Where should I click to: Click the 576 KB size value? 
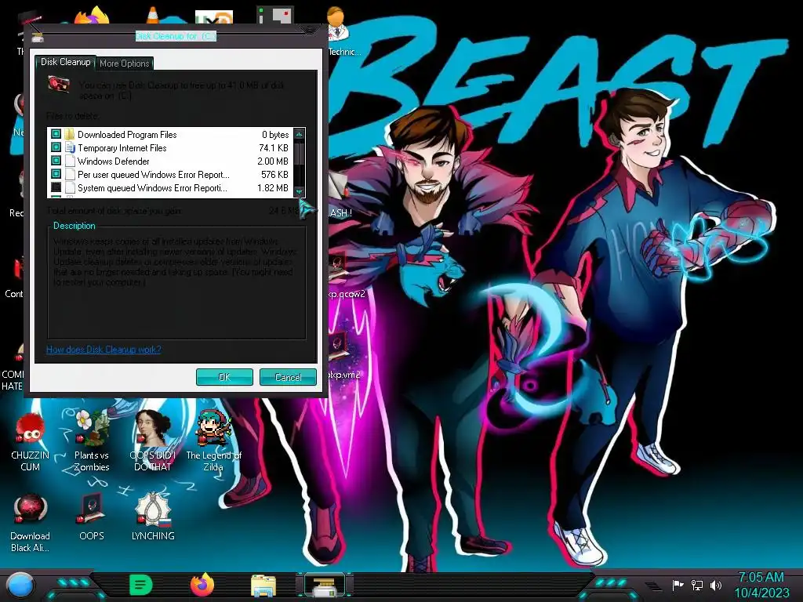tap(274, 175)
